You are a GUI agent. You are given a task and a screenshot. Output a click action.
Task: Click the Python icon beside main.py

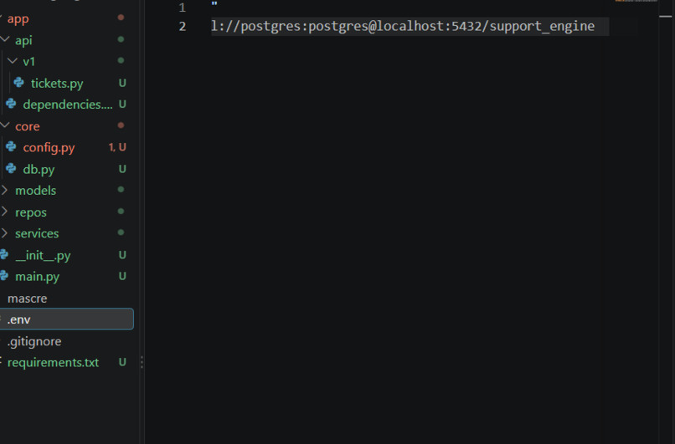pyautogui.click(x=4, y=275)
